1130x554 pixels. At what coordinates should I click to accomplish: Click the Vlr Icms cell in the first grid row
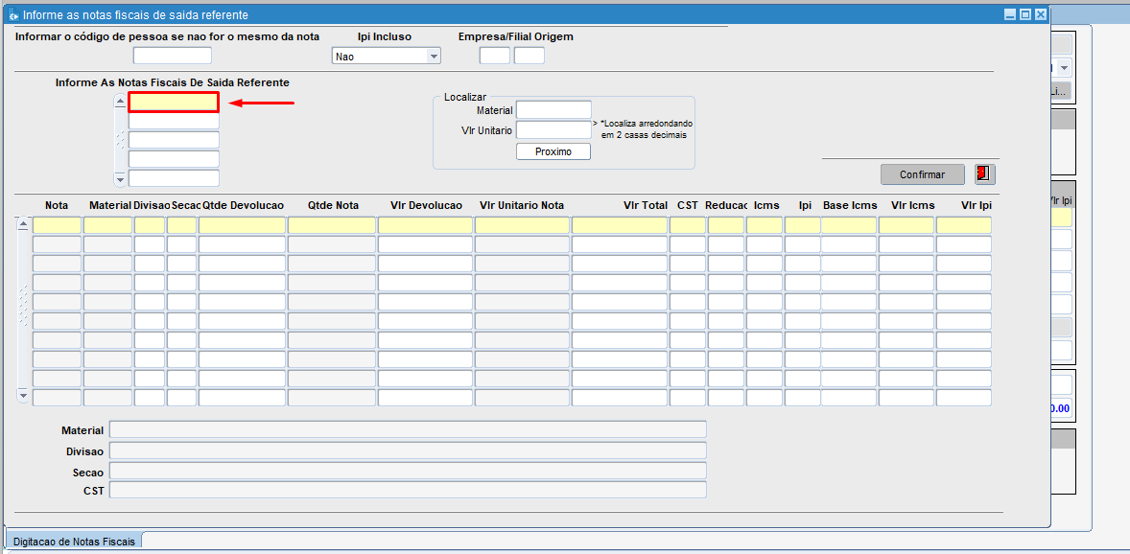tap(906, 225)
